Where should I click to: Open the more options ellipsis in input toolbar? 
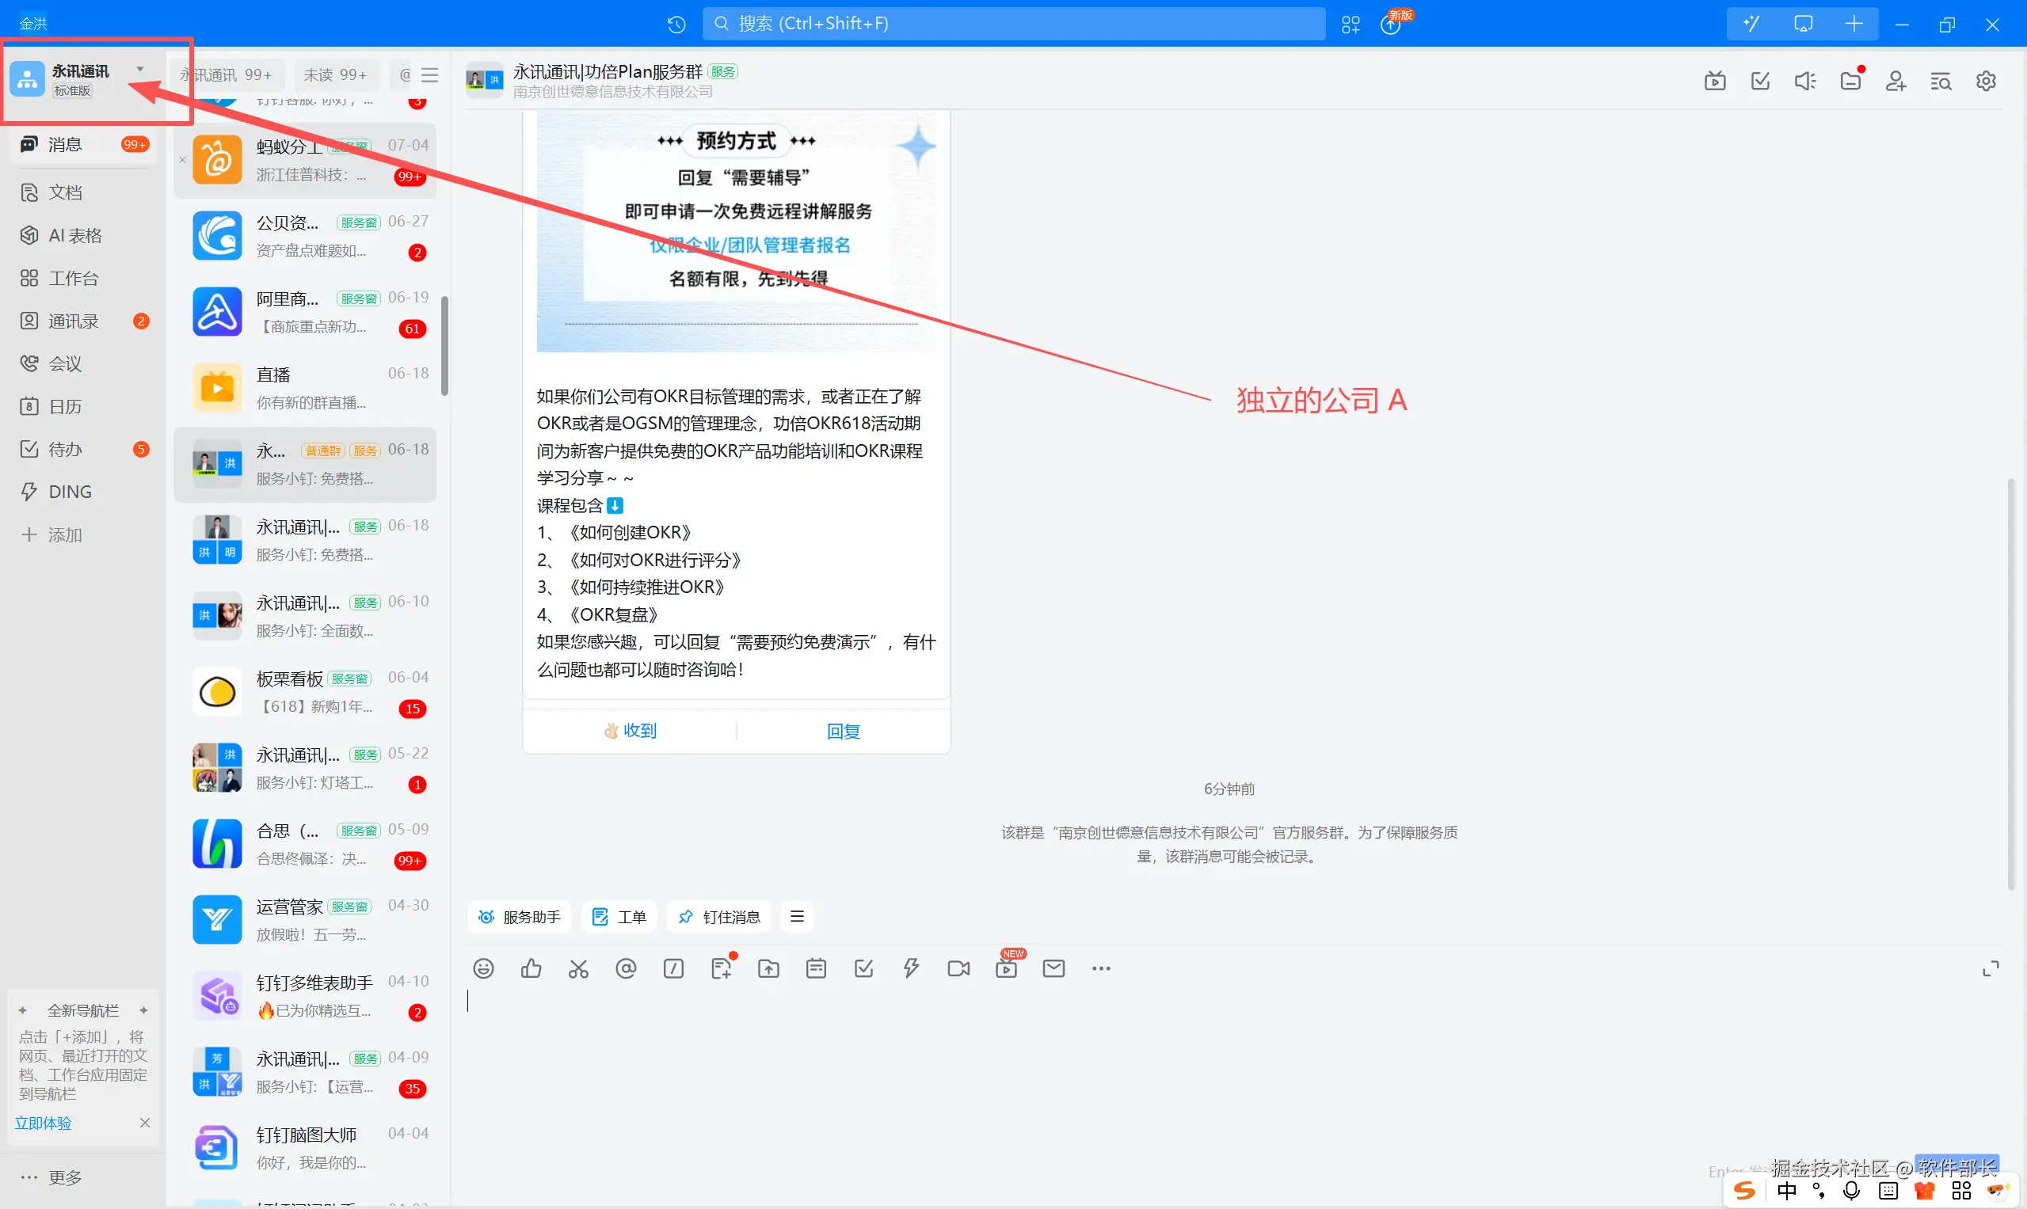(x=1101, y=968)
